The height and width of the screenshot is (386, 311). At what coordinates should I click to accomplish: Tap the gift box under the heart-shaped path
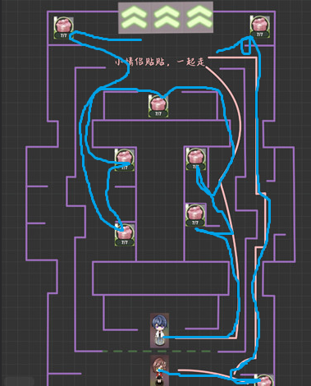tap(158, 106)
